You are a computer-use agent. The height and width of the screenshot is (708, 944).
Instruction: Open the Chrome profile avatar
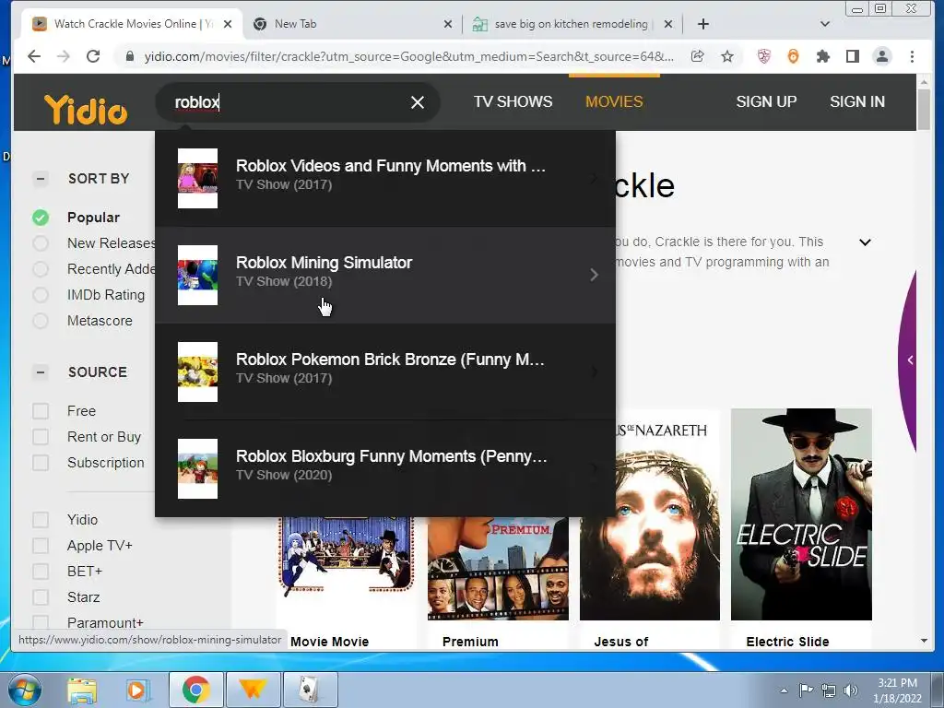tap(882, 56)
